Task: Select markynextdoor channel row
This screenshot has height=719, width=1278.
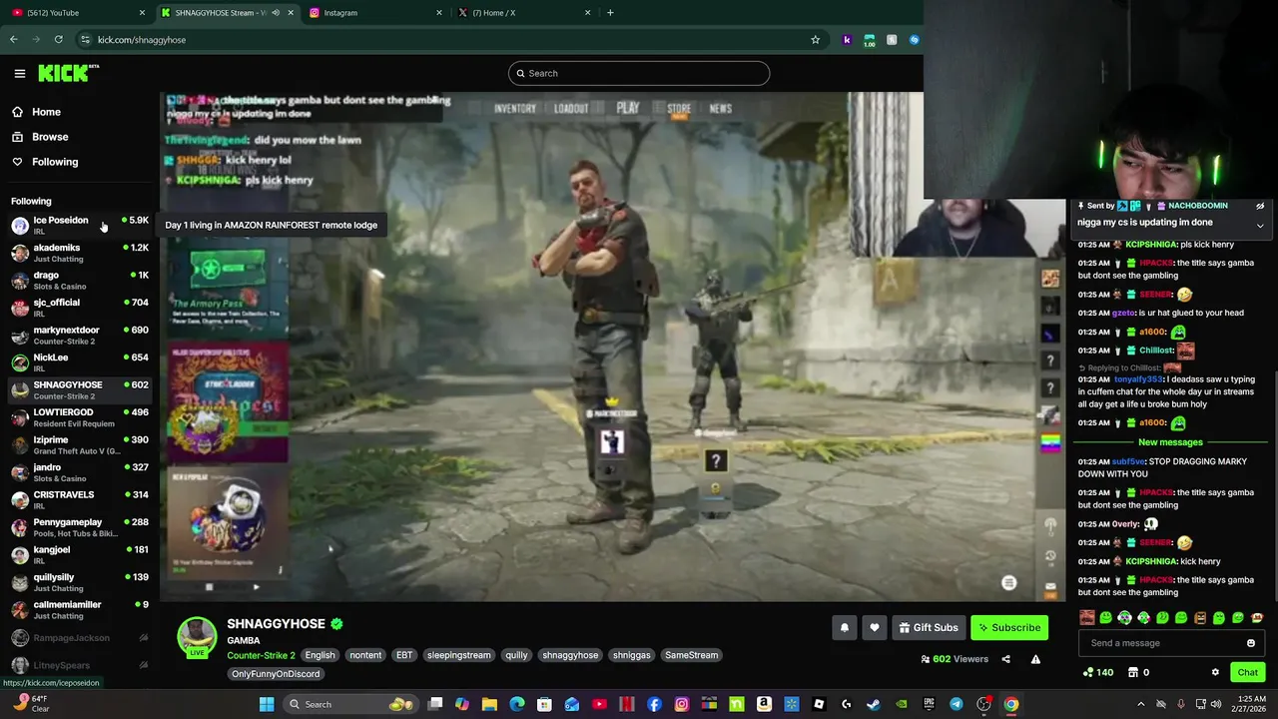Action: click(80, 335)
